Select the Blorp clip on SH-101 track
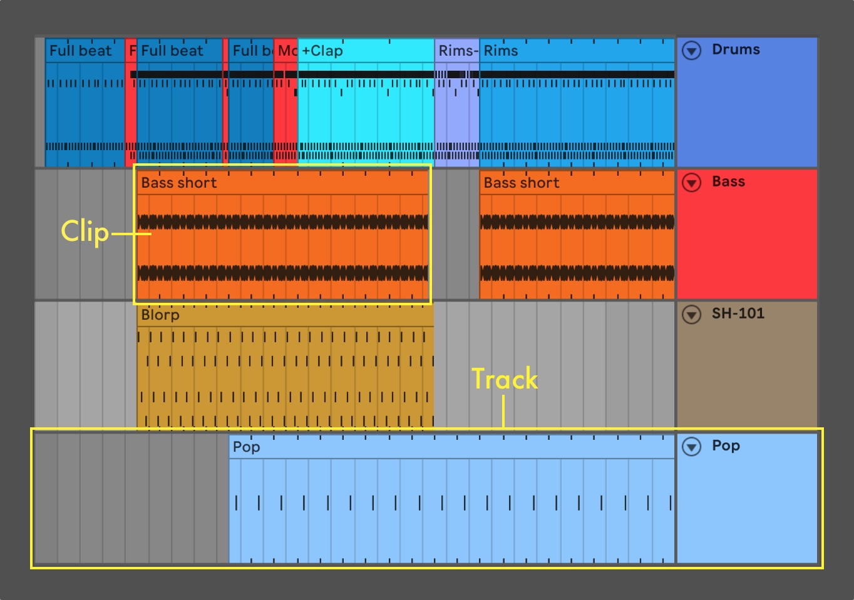 [x=286, y=367]
